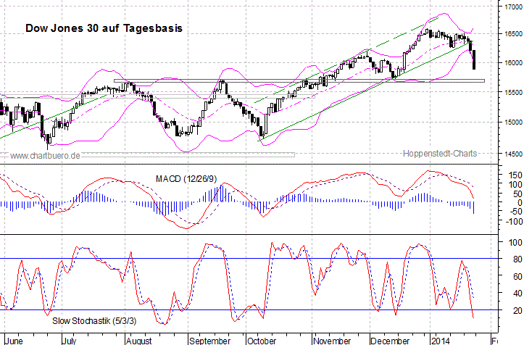The width and height of the screenshot is (524, 345).
Task: Click the chart title 'Dow Jones 30 auf Tagesbasis'
Action: (x=104, y=28)
